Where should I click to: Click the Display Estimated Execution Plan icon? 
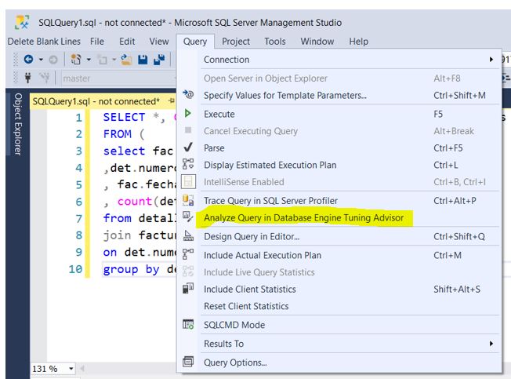pyautogui.click(x=188, y=164)
